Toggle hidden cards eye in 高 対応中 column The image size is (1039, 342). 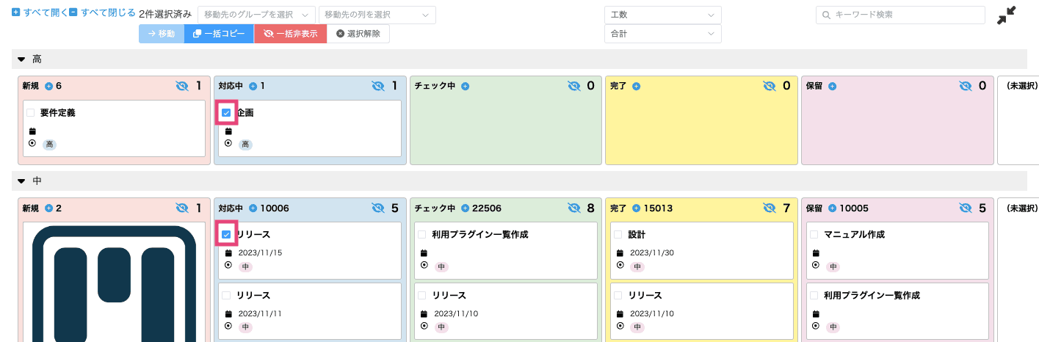pyautogui.click(x=378, y=86)
